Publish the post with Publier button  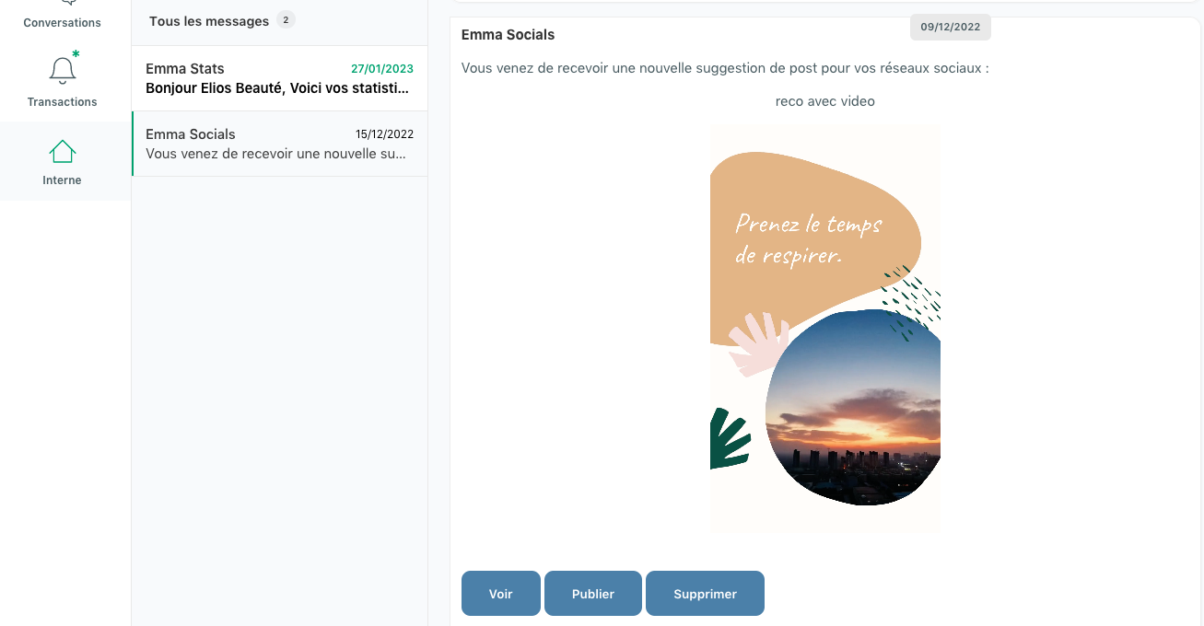click(x=592, y=594)
